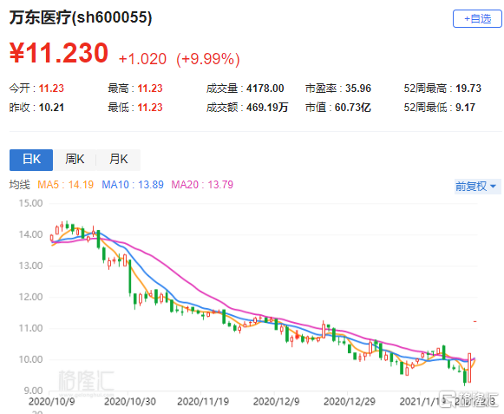Click the 52周最高 19.73 value
Image resolution: width=504 pixels, height=414 pixels.
442,89
